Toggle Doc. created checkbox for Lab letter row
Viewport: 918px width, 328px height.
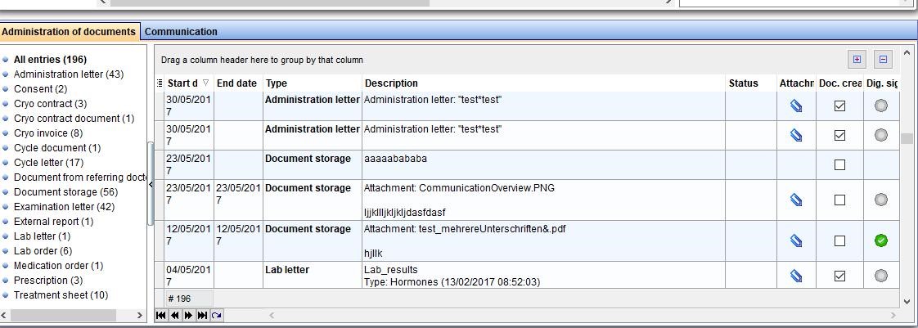coord(839,276)
